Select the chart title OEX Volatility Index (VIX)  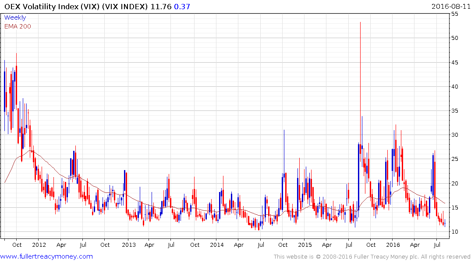click(x=52, y=6)
